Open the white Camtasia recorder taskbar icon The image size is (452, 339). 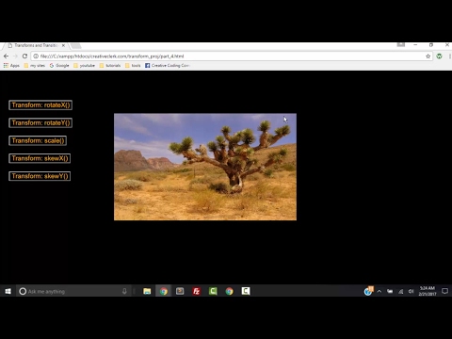(x=246, y=291)
